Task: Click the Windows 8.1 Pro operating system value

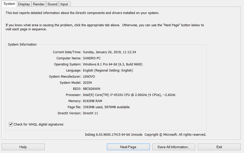Action: tap(113, 64)
